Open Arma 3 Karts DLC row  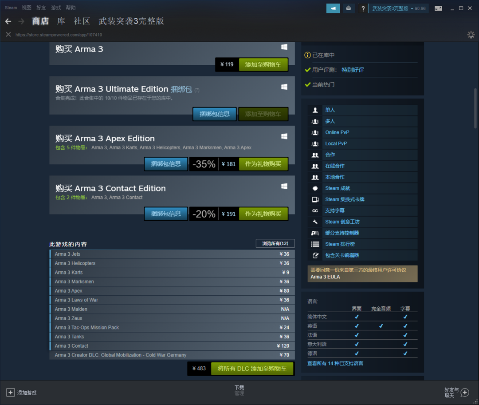click(x=172, y=273)
